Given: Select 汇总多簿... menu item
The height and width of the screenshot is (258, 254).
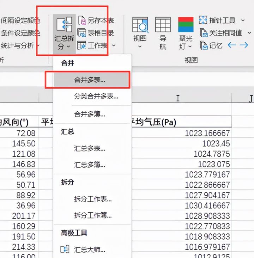Looking at the screenshot, I should pyautogui.click(x=92, y=165).
